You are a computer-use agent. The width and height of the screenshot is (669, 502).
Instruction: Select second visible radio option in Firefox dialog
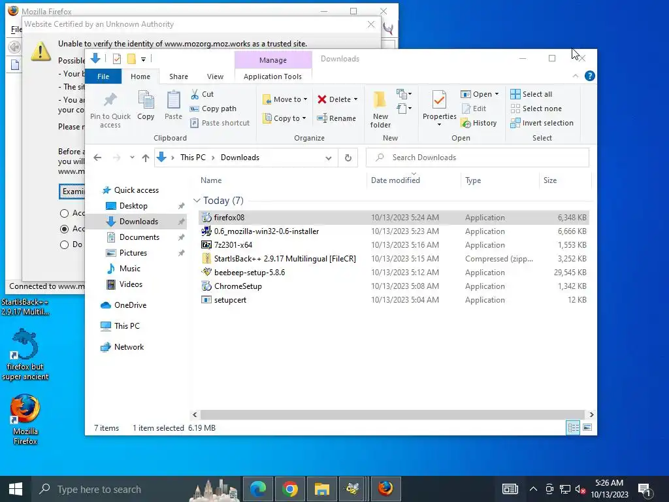64,229
